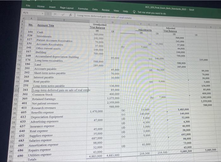Select Long-term notes payable cell

[49, 86]
